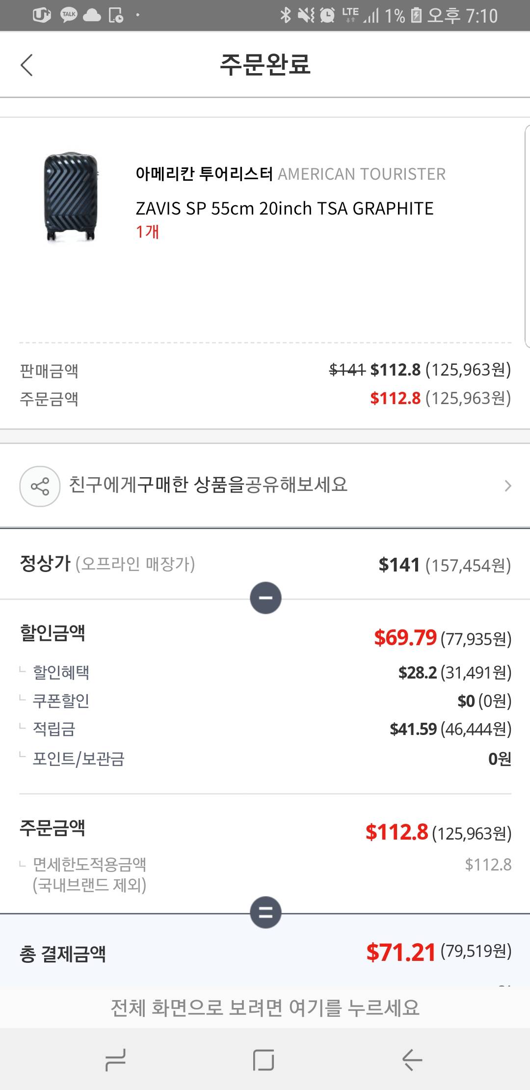Tap the AMERICAN TOURISTER brand name

[362, 174]
